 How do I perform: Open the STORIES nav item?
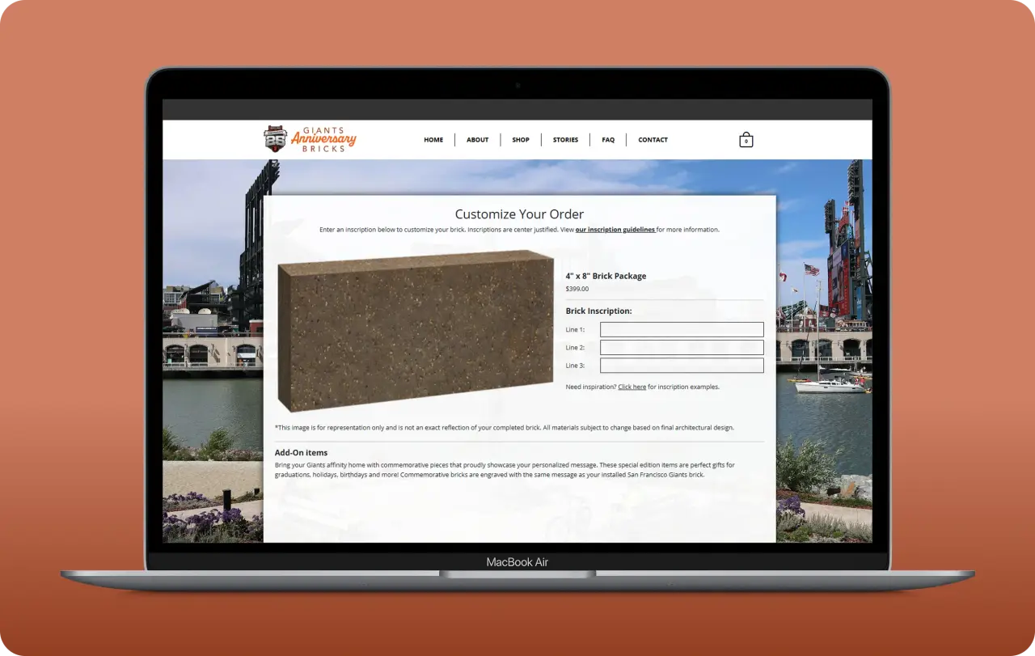pos(565,140)
